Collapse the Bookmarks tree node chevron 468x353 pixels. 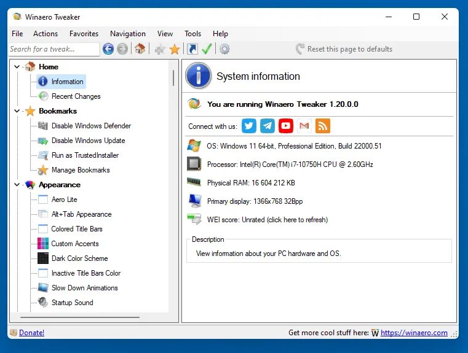tap(17, 111)
